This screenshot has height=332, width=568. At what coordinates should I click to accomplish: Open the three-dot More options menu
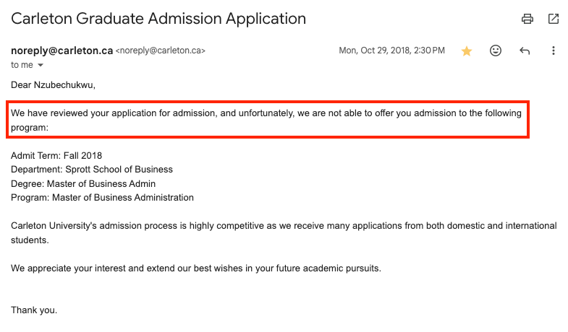[554, 51]
